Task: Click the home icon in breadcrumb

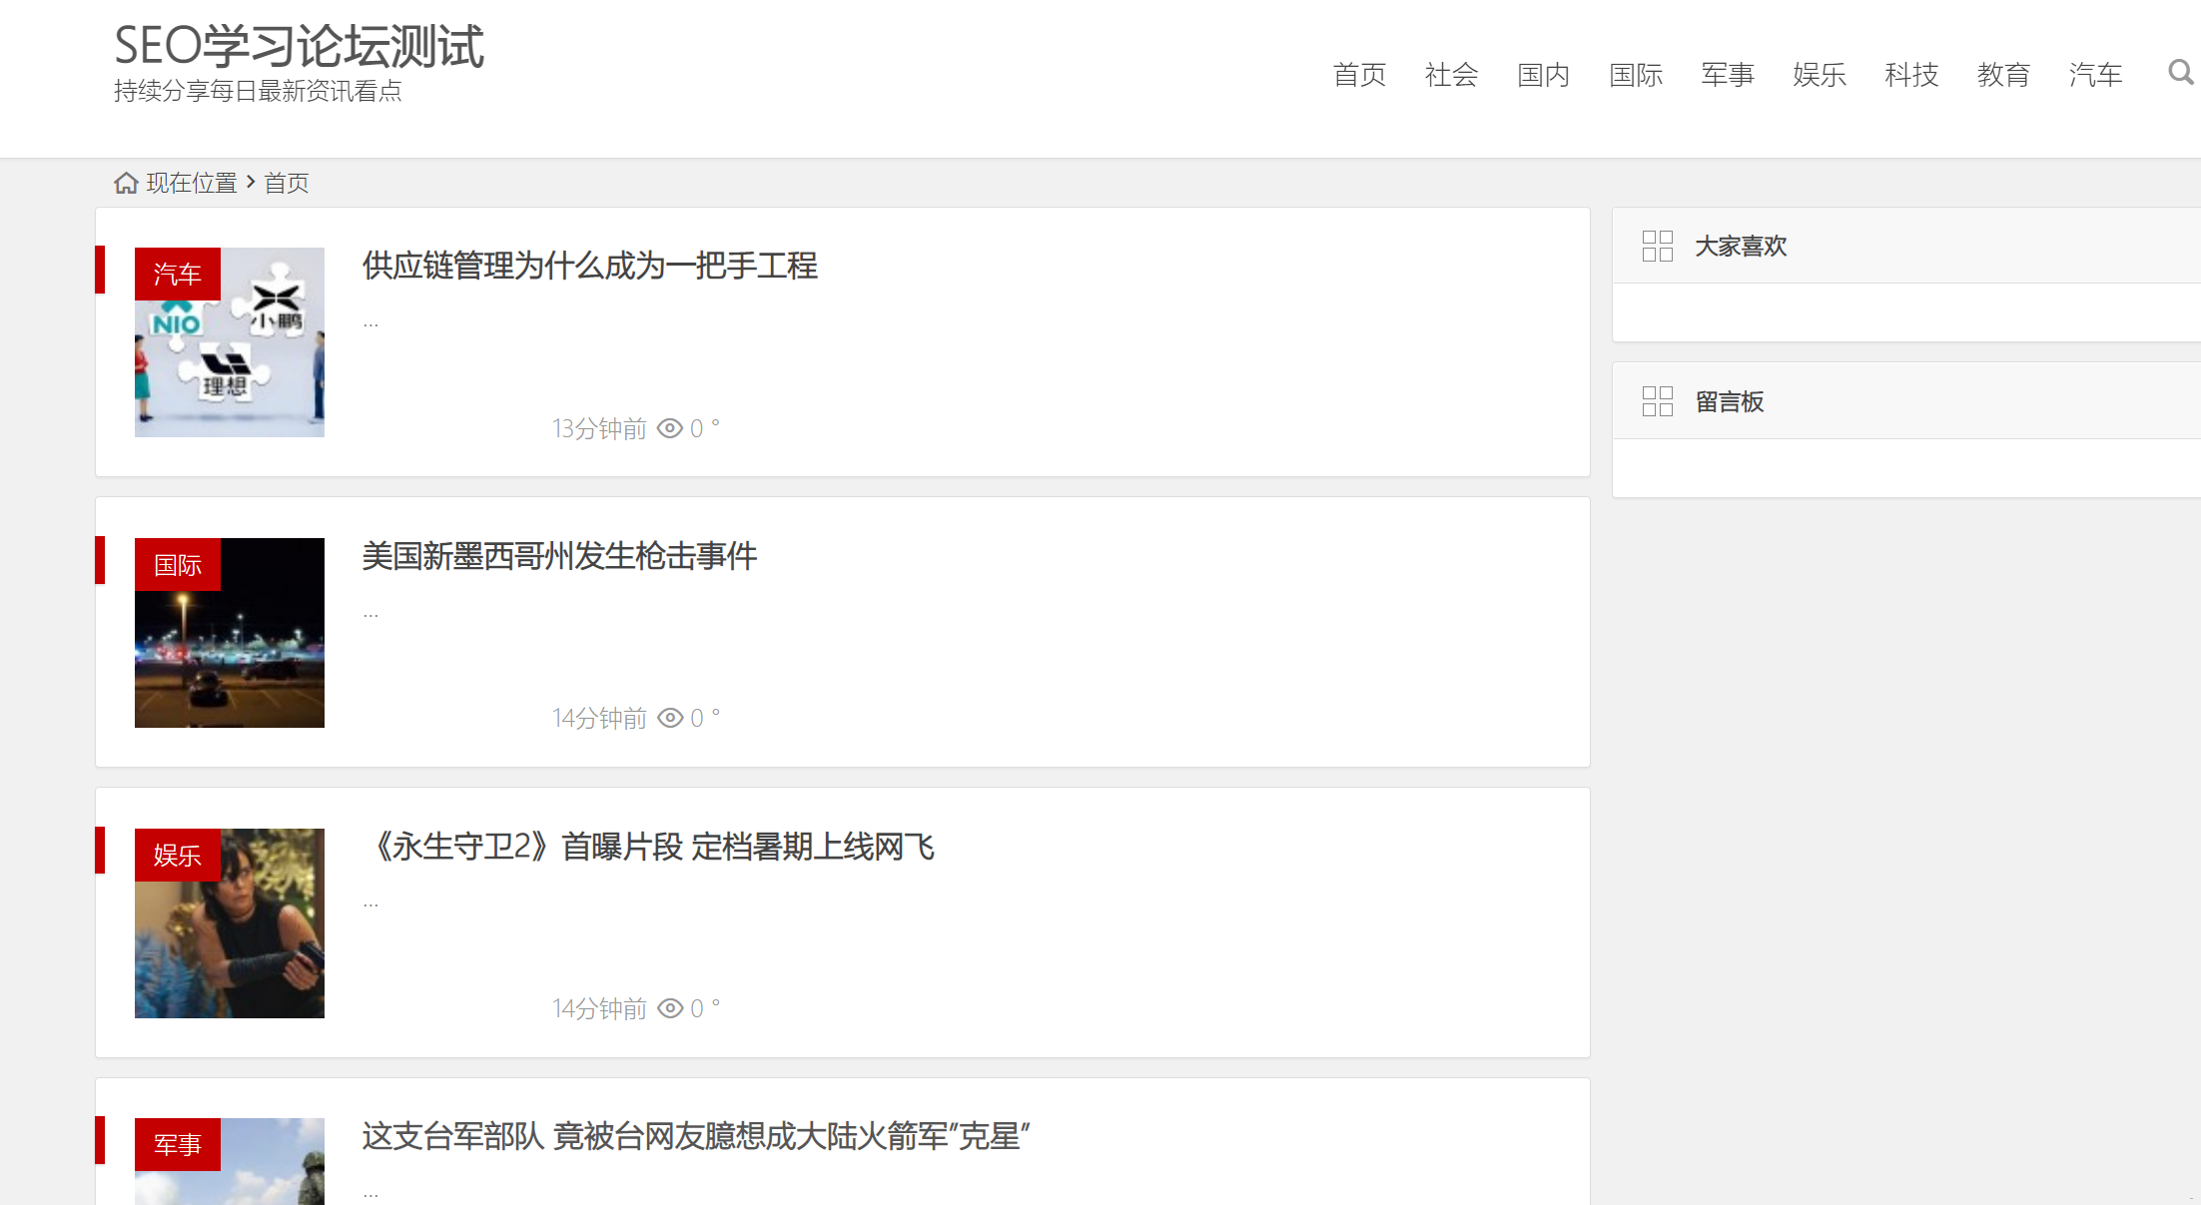Action: [126, 183]
